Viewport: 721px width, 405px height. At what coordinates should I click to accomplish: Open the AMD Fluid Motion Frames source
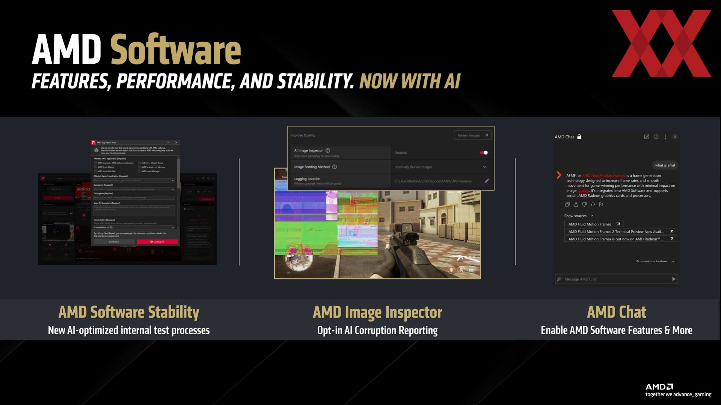point(594,224)
